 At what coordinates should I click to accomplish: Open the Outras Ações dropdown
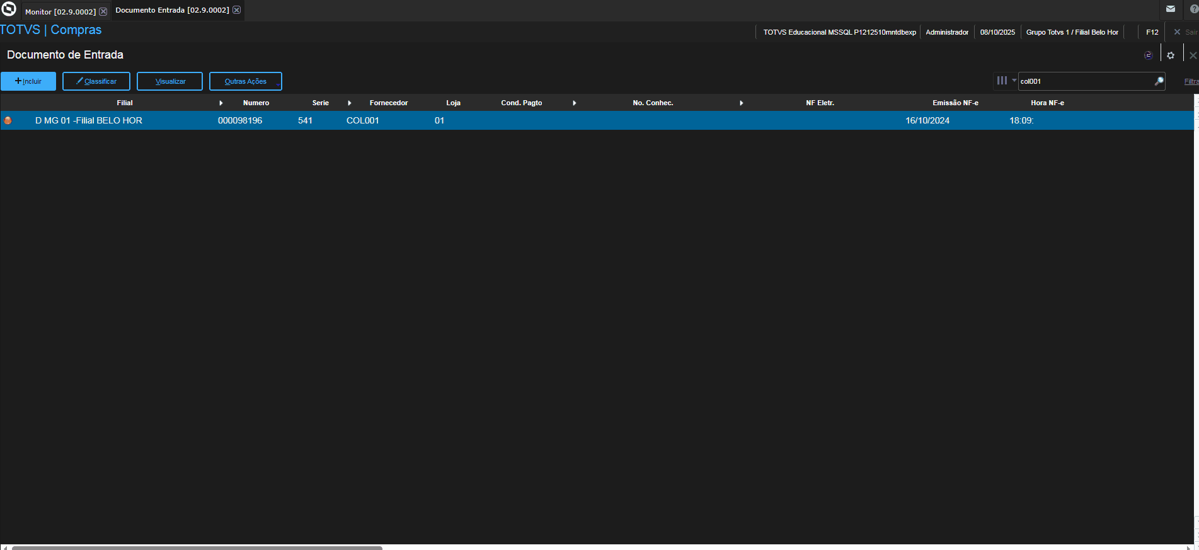click(x=246, y=81)
